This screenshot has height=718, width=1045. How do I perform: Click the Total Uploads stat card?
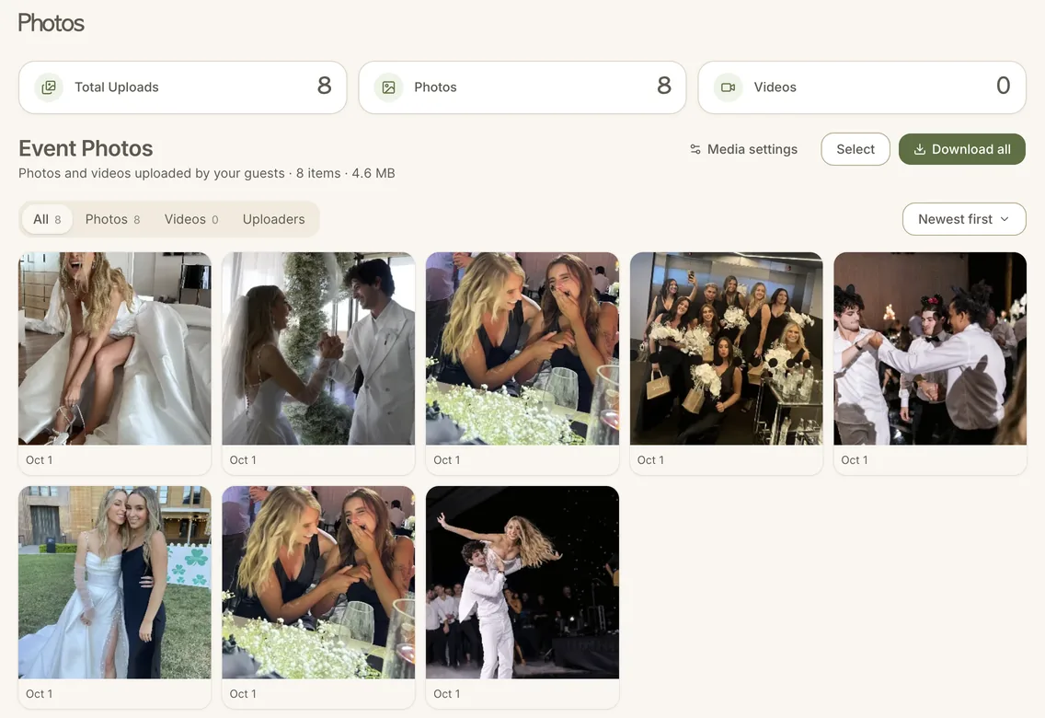point(183,87)
